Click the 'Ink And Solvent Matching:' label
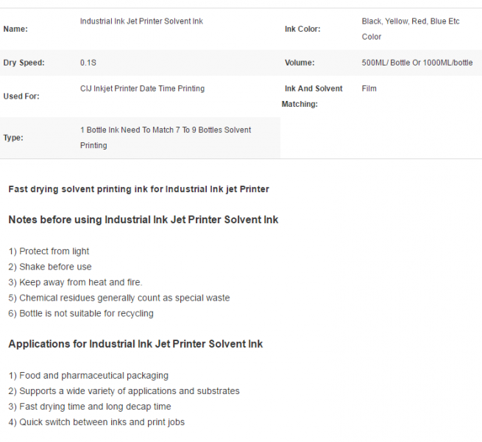Screen dimensions: 482x442 tap(312, 97)
